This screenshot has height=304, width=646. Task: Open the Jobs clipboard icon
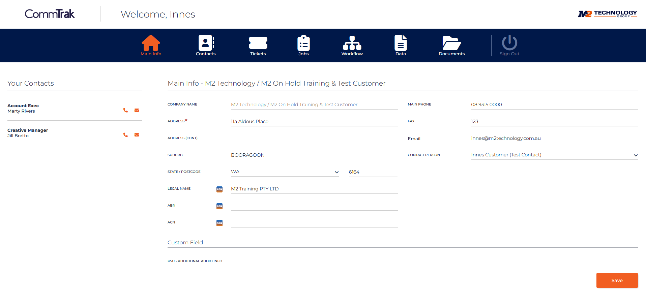[303, 43]
